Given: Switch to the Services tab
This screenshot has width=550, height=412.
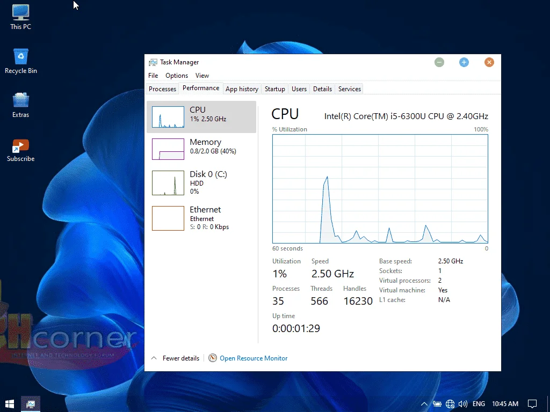Looking at the screenshot, I should (349, 89).
